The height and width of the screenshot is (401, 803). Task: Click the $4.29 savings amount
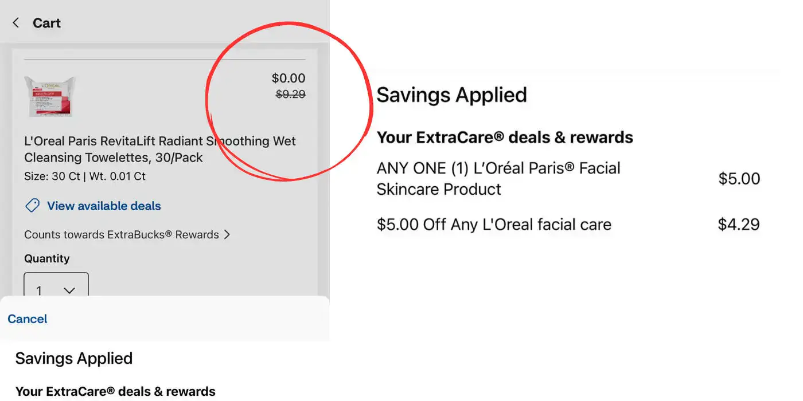click(x=739, y=225)
